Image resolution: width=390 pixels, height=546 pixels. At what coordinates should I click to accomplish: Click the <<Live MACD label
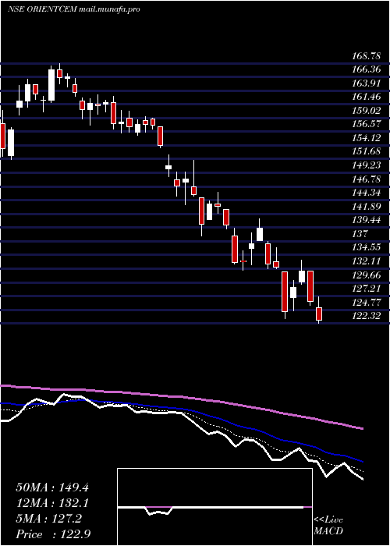328,526
